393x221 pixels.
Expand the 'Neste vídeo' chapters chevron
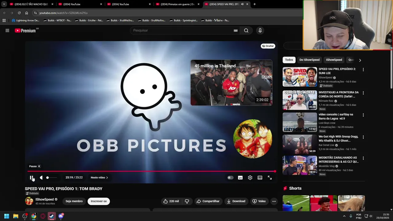click(107, 177)
